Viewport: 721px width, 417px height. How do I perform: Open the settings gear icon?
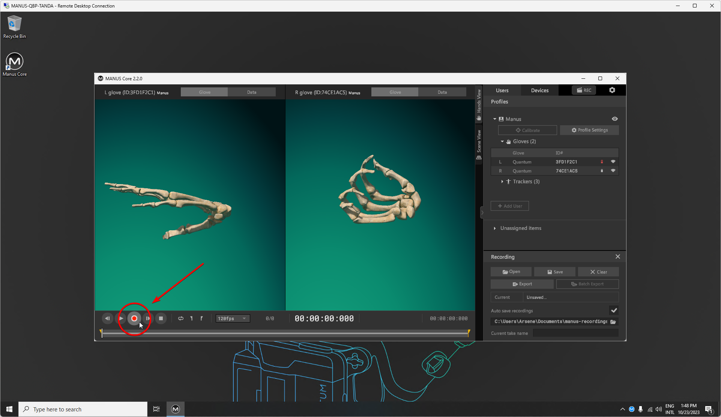(612, 90)
